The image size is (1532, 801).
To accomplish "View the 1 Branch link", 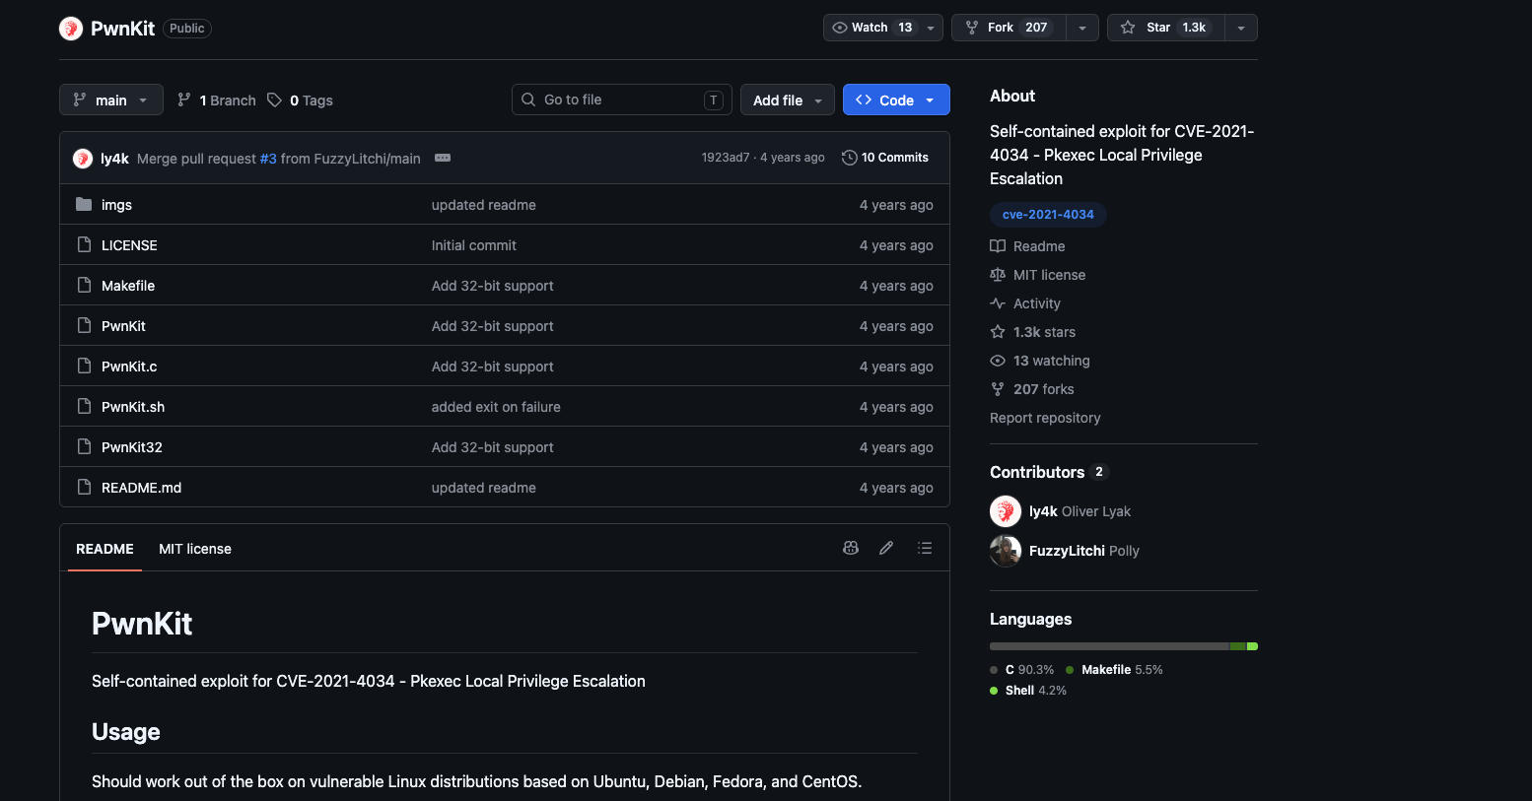I will [216, 100].
